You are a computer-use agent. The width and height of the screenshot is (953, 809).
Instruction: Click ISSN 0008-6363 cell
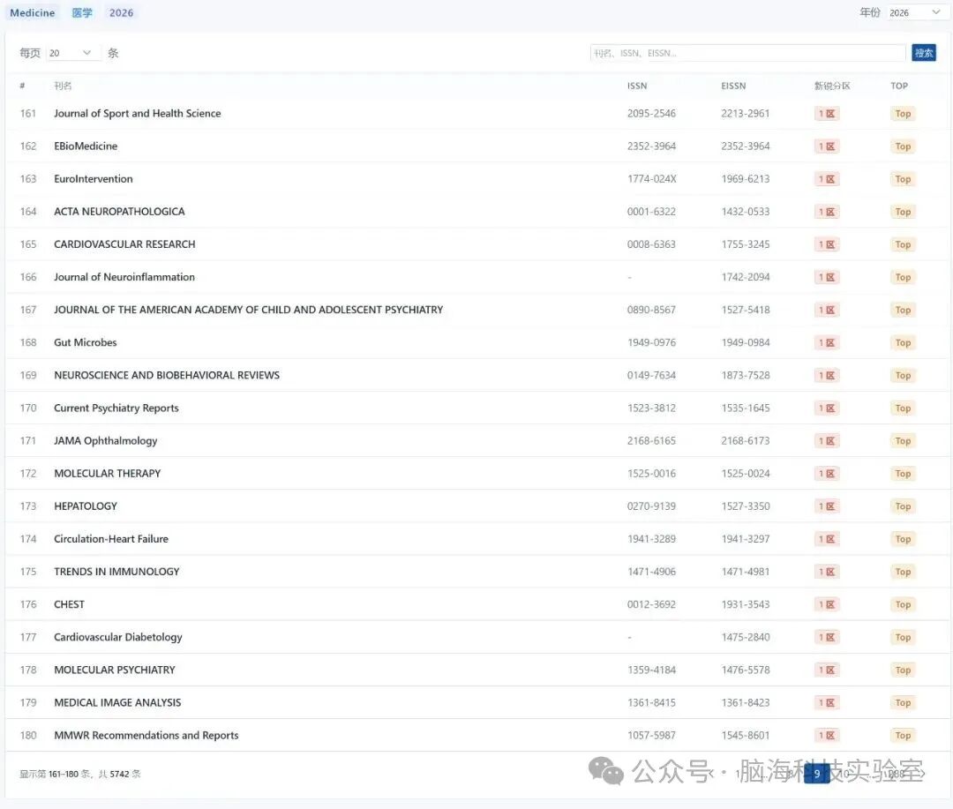[x=651, y=244]
